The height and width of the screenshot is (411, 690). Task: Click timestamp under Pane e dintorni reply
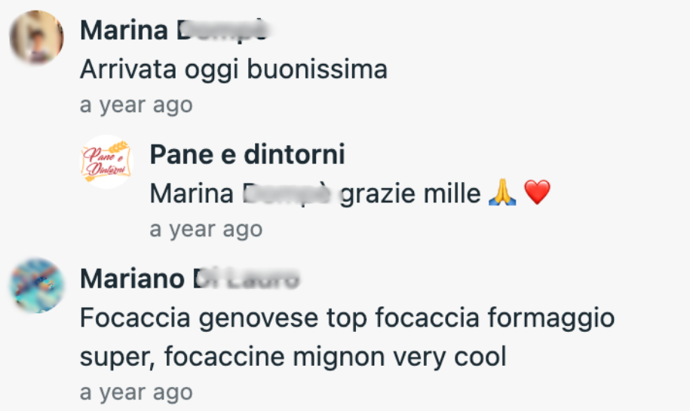pyautogui.click(x=206, y=229)
